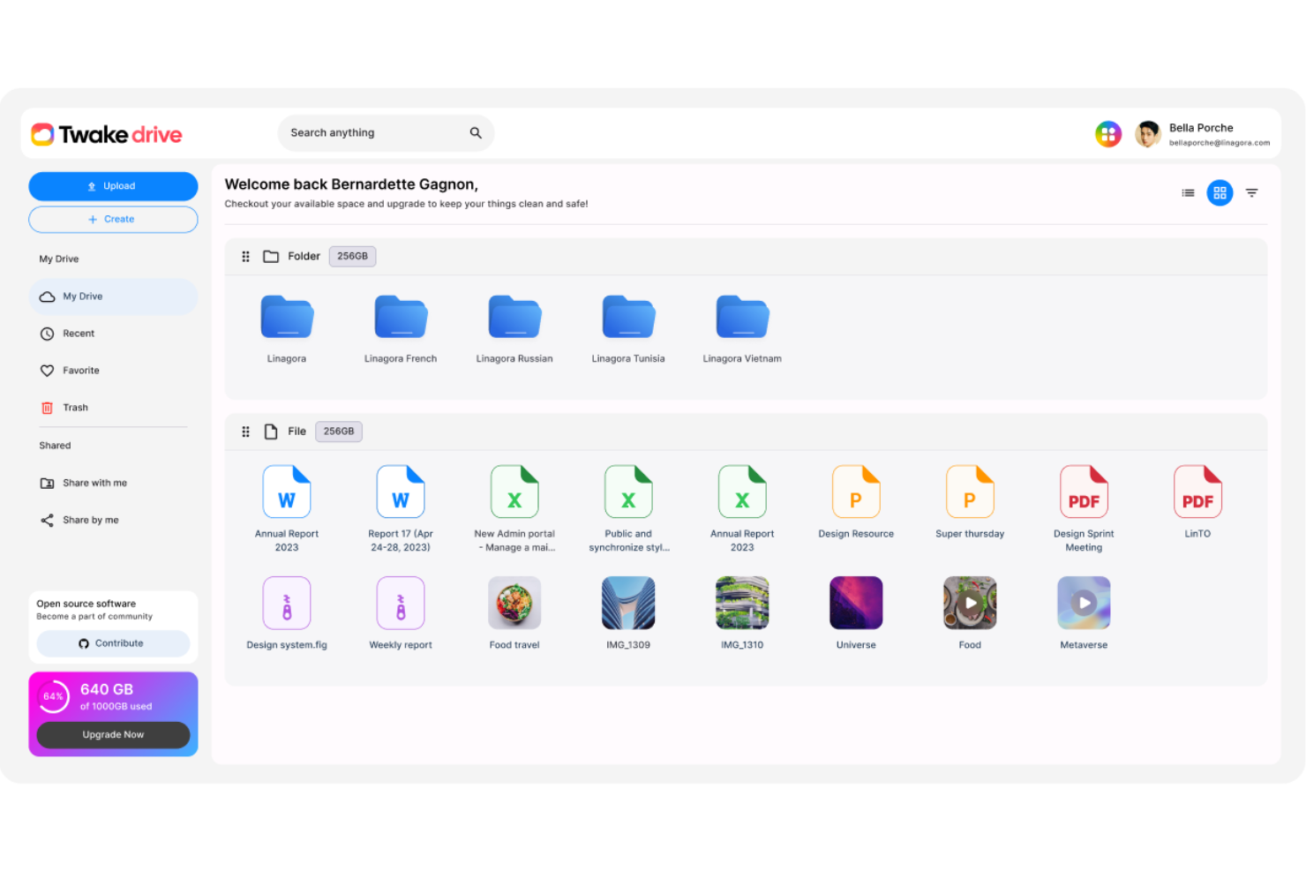Select the grid view icon
Viewport: 1306px width, 871px height.
tap(1220, 192)
